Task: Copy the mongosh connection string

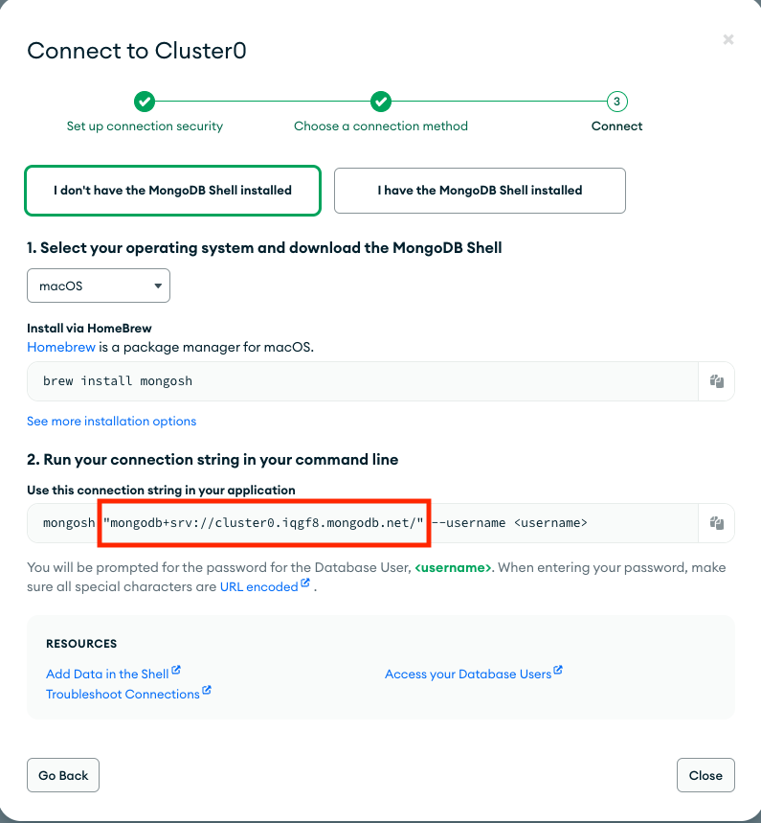Action: click(717, 522)
